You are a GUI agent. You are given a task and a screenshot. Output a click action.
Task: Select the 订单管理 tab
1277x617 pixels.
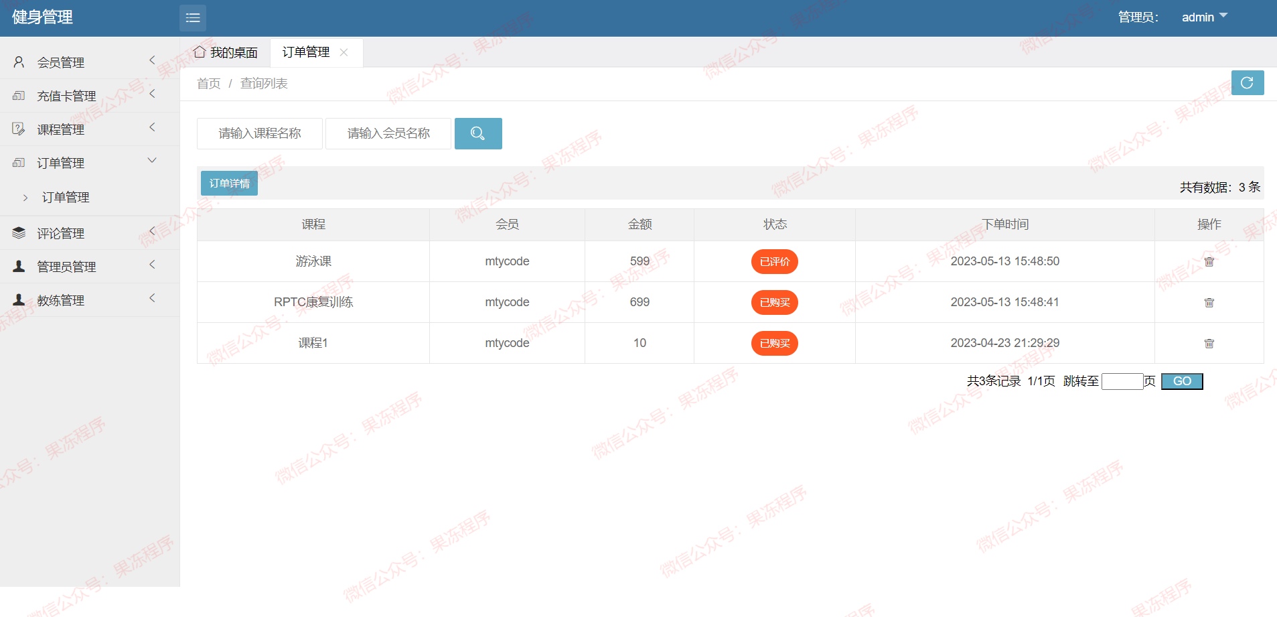306,52
